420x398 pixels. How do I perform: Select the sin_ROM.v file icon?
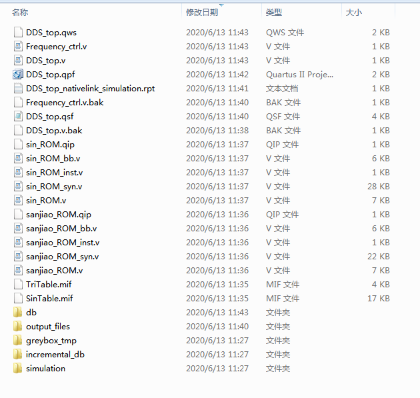pyautogui.click(x=18, y=200)
